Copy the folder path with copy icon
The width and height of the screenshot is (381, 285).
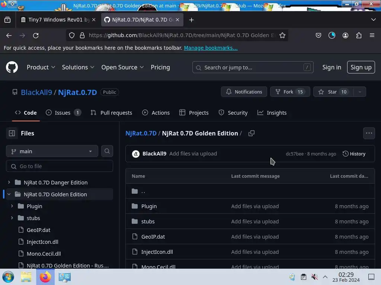(252, 133)
